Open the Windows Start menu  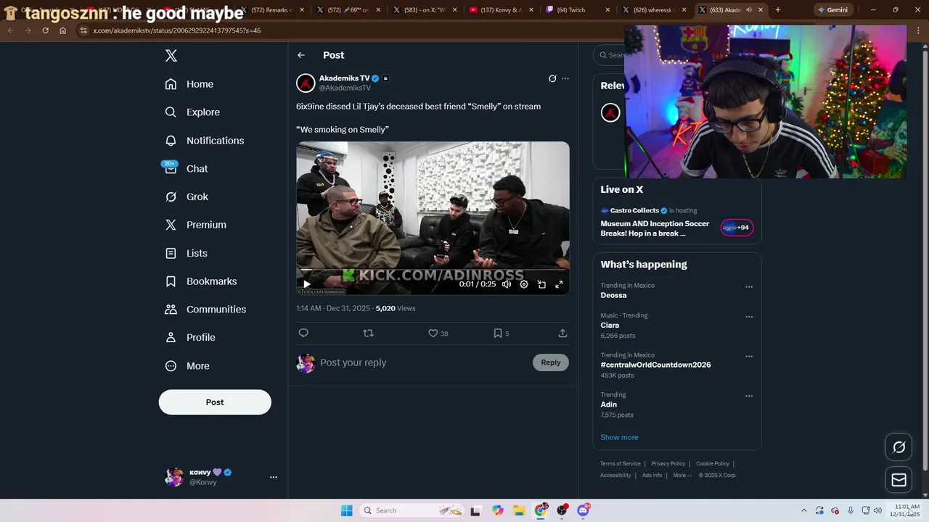[x=347, y=510]
